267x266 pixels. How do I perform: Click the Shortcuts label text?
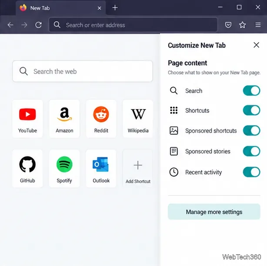click(197, 110)
